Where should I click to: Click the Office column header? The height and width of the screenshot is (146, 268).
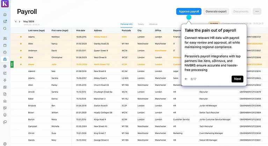pyautogui.click(x=158, y=31)
